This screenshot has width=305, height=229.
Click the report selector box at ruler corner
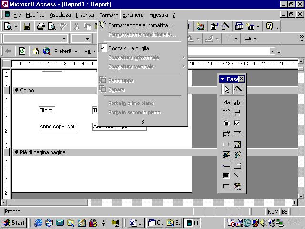coord(6,63)
